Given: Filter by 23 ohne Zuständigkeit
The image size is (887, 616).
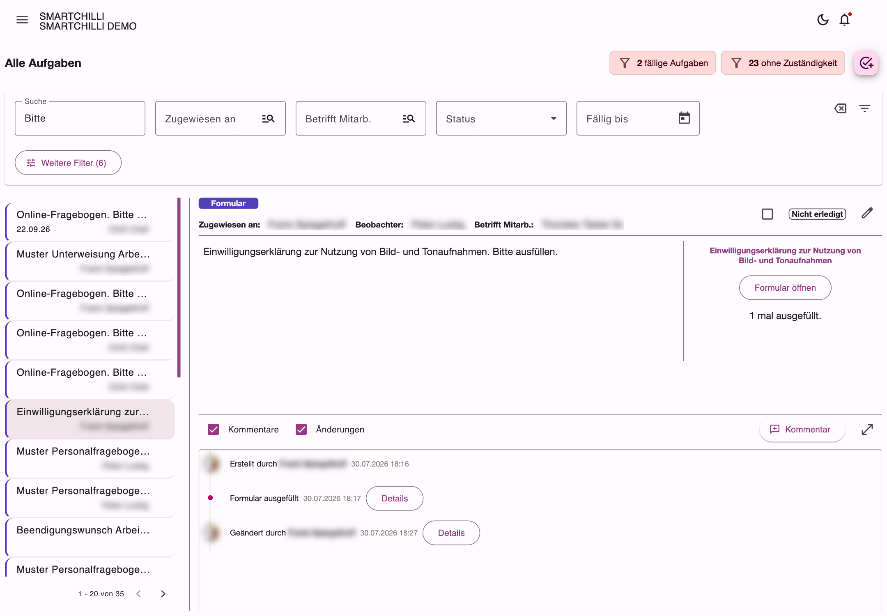Looking at the screenshot, I should [783, 63].
